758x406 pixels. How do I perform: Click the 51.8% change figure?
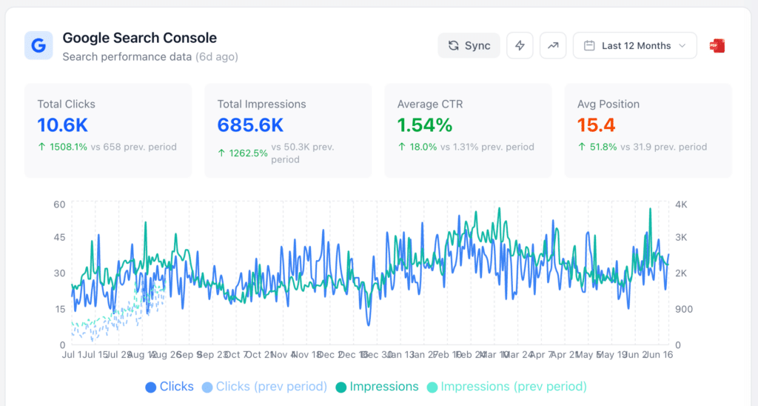[x=603, y=147]
